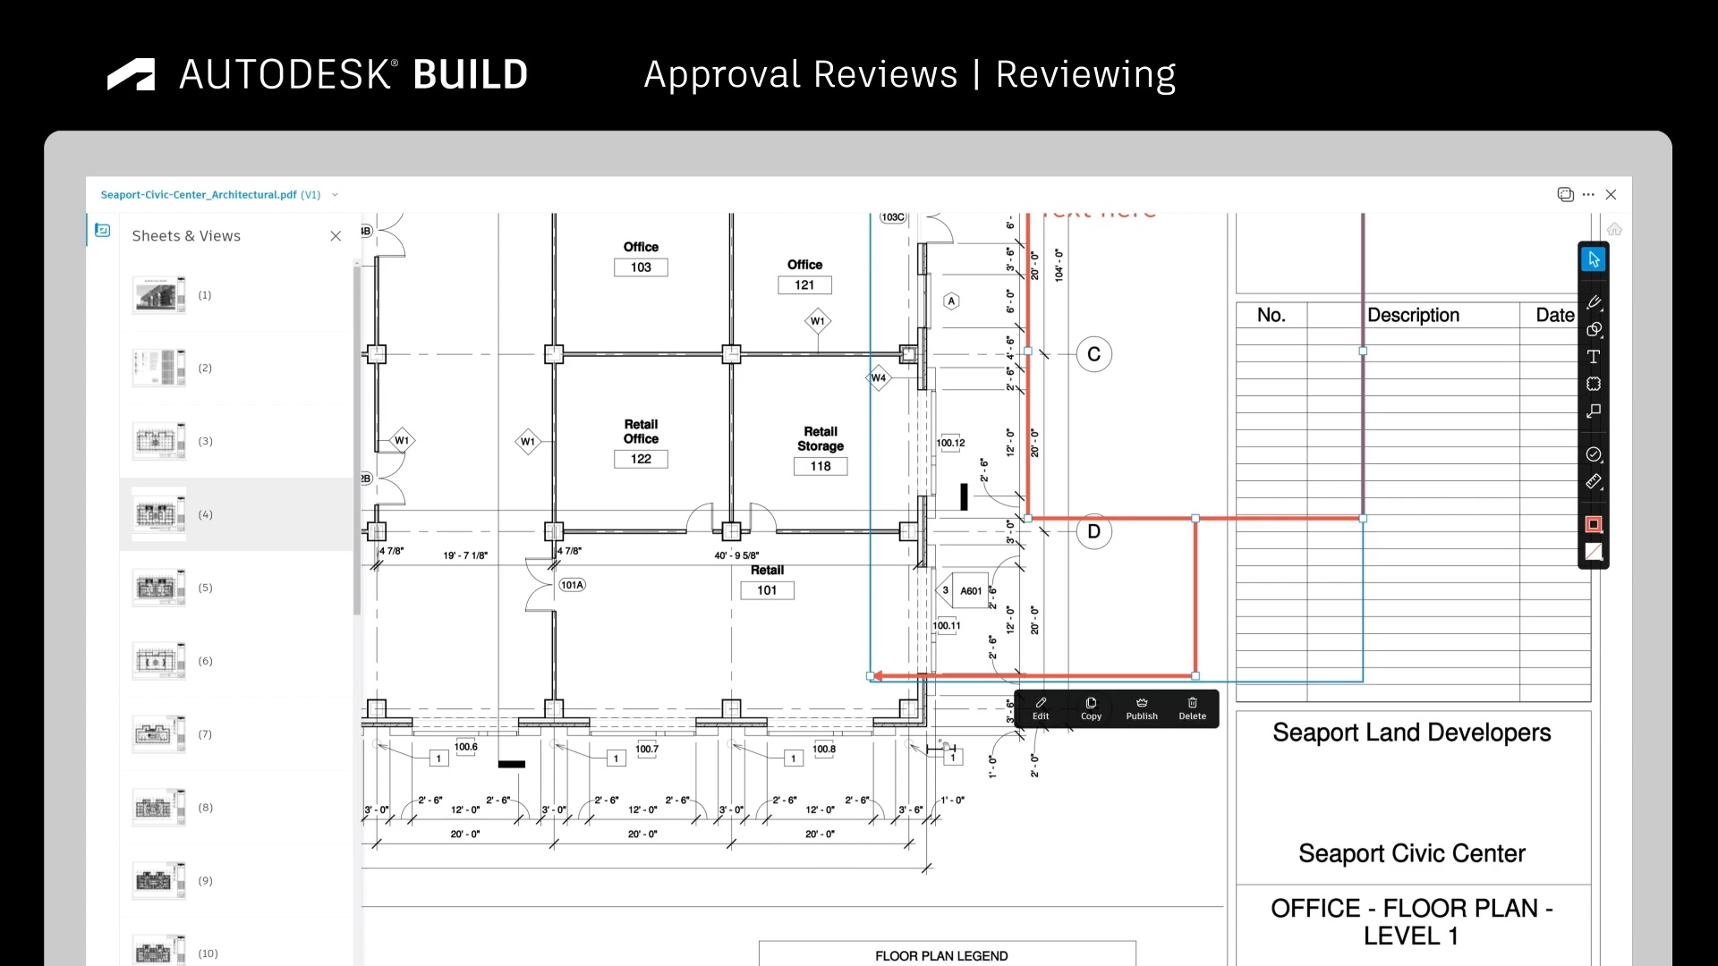Click Edit on the selected markup

point(1040,708)
